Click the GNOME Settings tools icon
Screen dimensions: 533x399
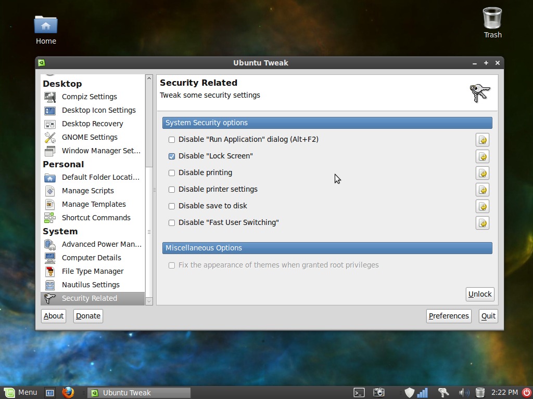pos(50,137)
